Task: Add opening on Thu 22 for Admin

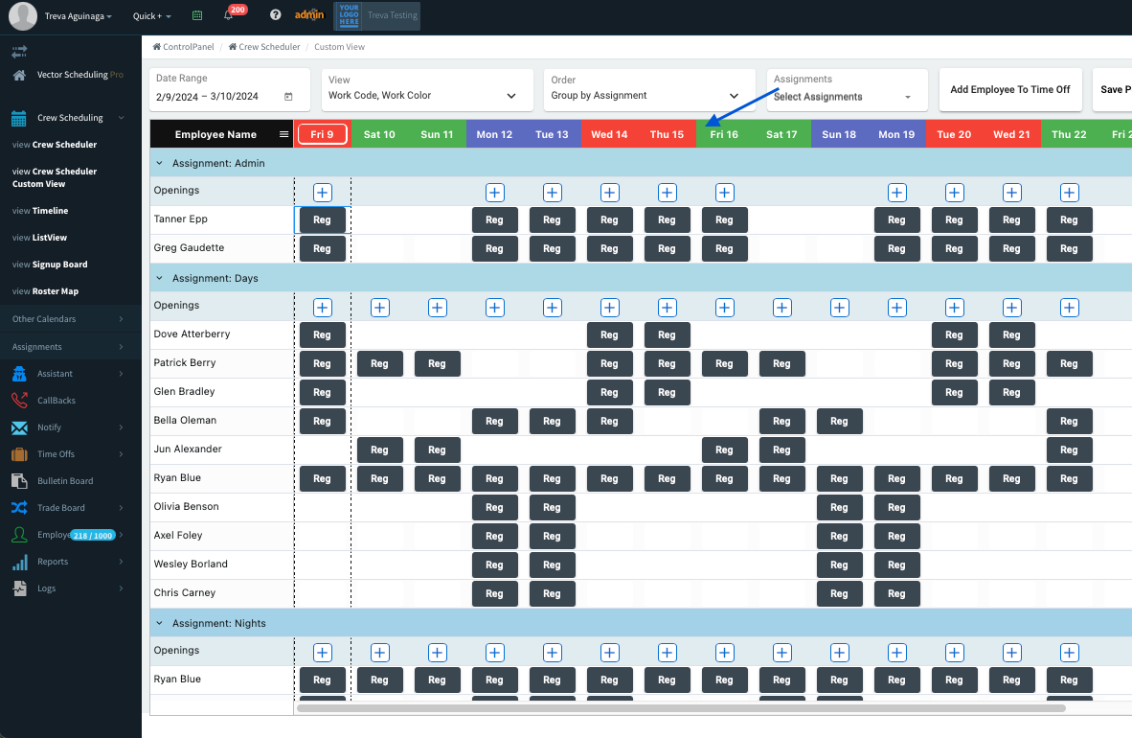Action: tap(1069, 193)
